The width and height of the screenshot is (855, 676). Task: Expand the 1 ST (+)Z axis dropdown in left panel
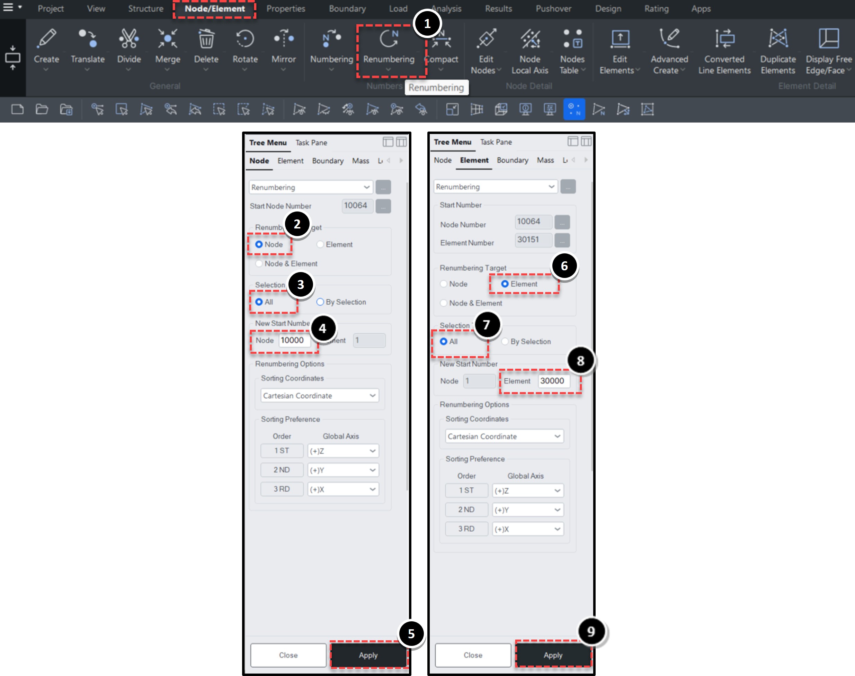click(343, 451)
